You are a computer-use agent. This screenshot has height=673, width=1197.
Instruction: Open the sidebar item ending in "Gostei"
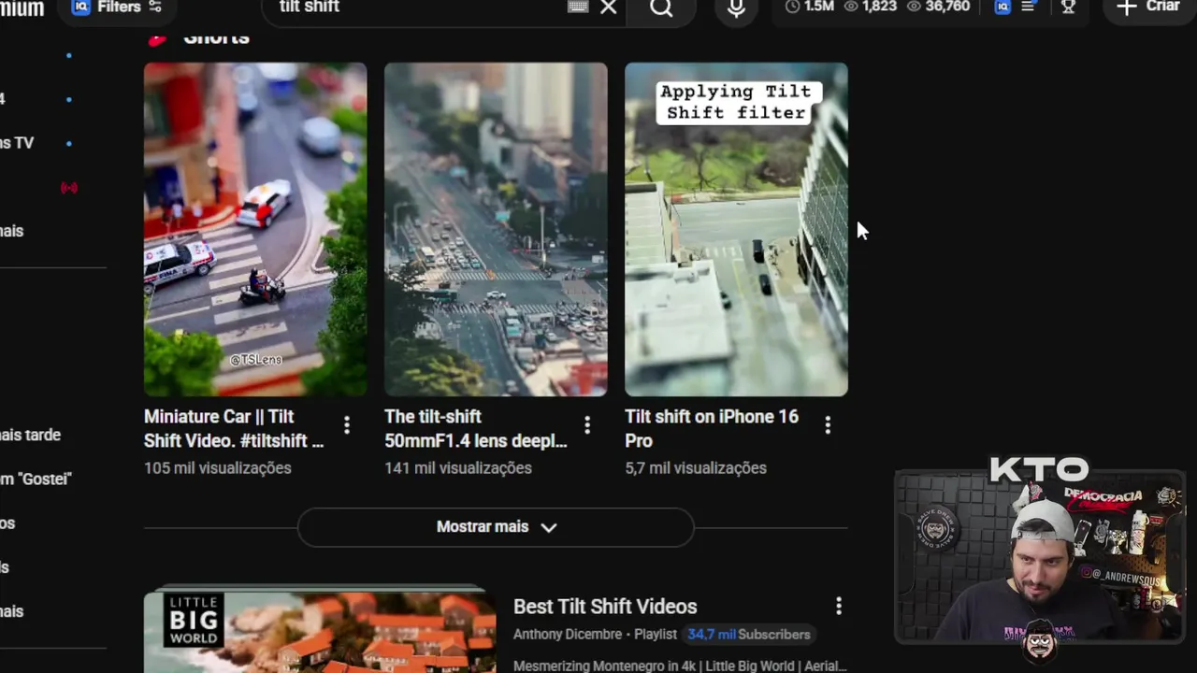(x=36, y=479)
